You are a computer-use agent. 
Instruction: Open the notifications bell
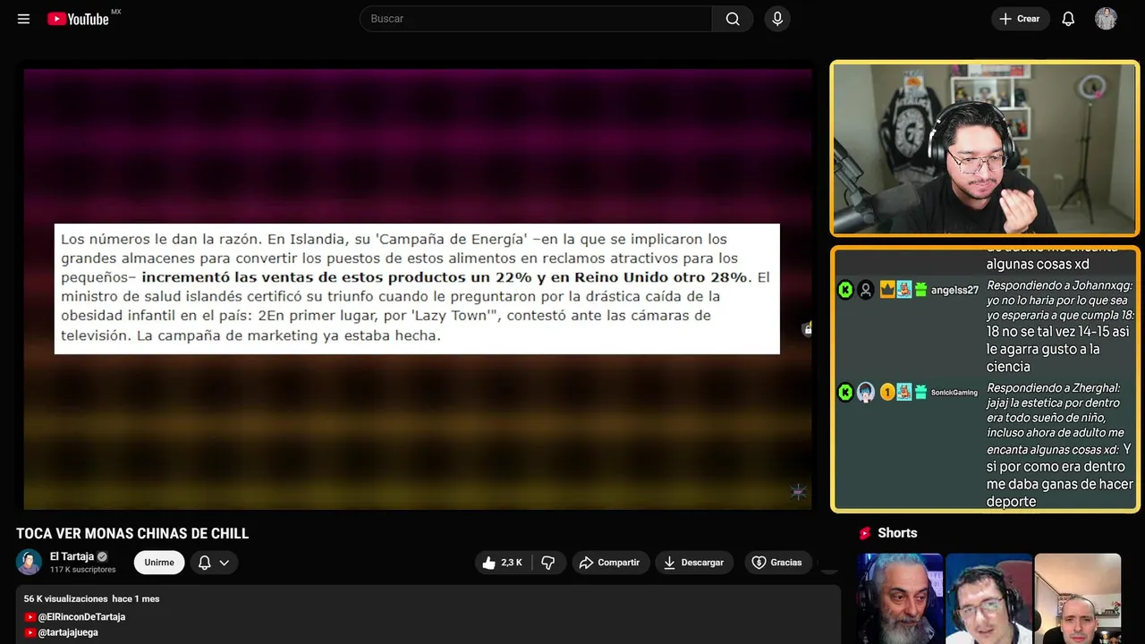point(1068,19)
